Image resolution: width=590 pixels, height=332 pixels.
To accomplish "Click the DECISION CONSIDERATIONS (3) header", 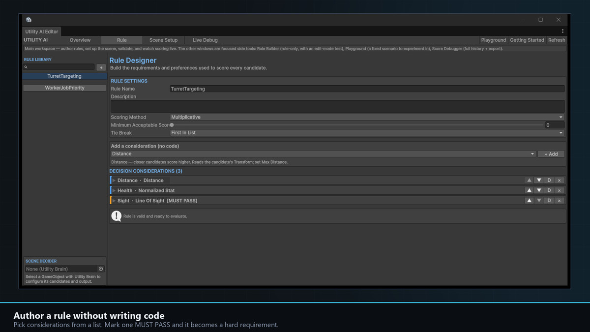I will (146, 171).
